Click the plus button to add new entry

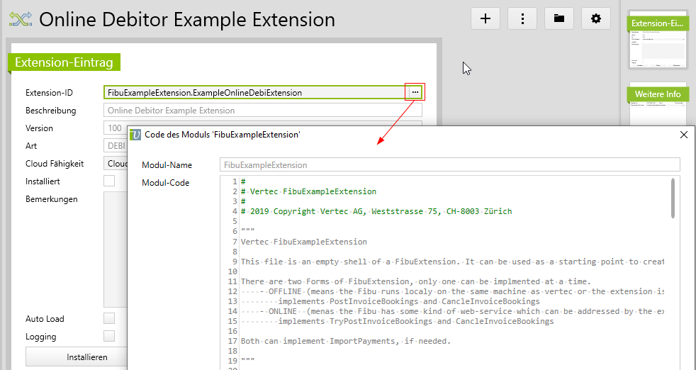(x=485, y=19)
